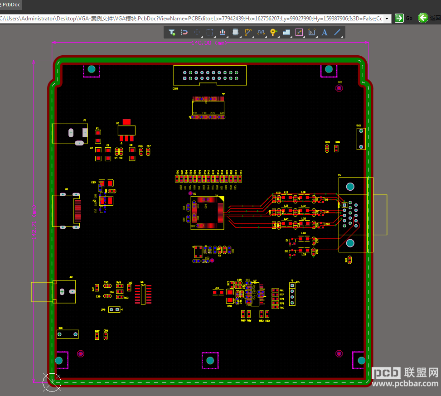Select the Place String text tool

click(324, 32)
